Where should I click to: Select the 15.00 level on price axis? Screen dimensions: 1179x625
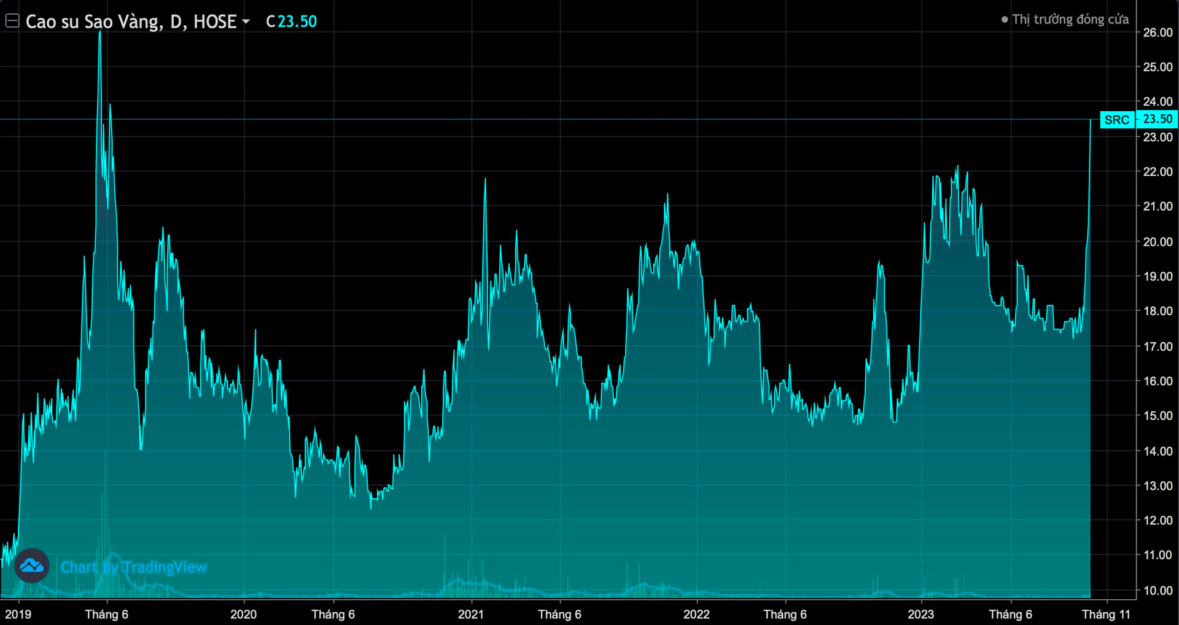[x=1158, y=415]
